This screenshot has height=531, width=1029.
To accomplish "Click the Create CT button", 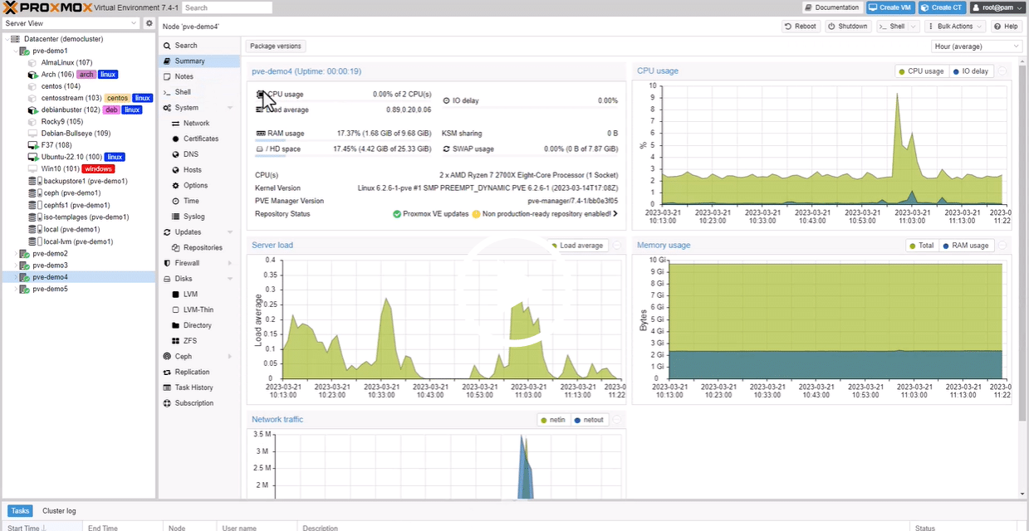I will click(x=943, y=7).
